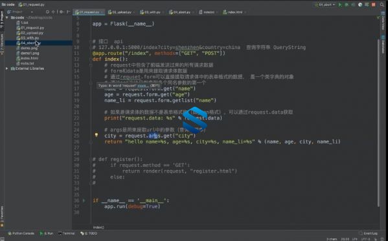
Task: Select index.html in the project tree
Action: (x=27, y=58)
